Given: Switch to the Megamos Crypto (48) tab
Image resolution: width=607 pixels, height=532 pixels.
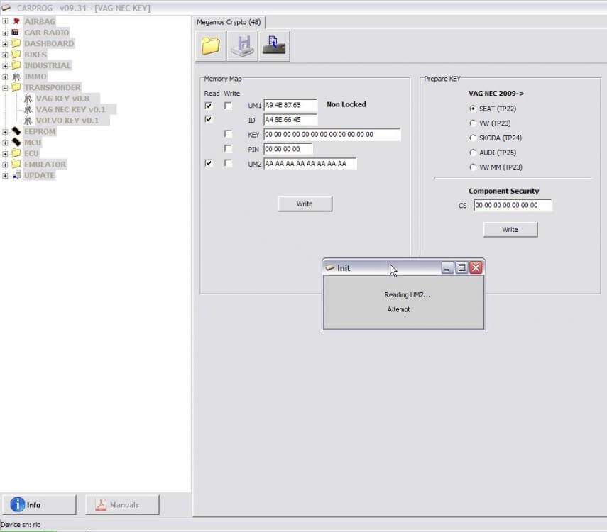Looking at the screenshot, I should click(229, 22).
